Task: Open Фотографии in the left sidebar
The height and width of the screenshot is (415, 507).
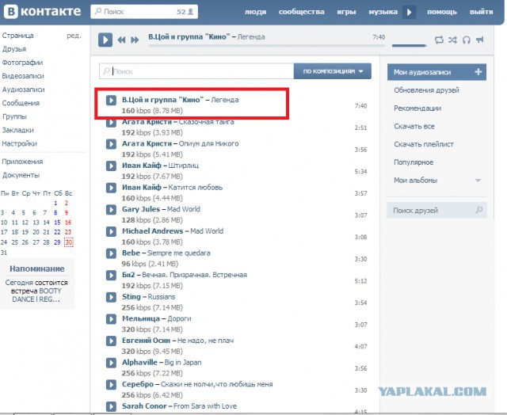Action: [x=22, y=63]
